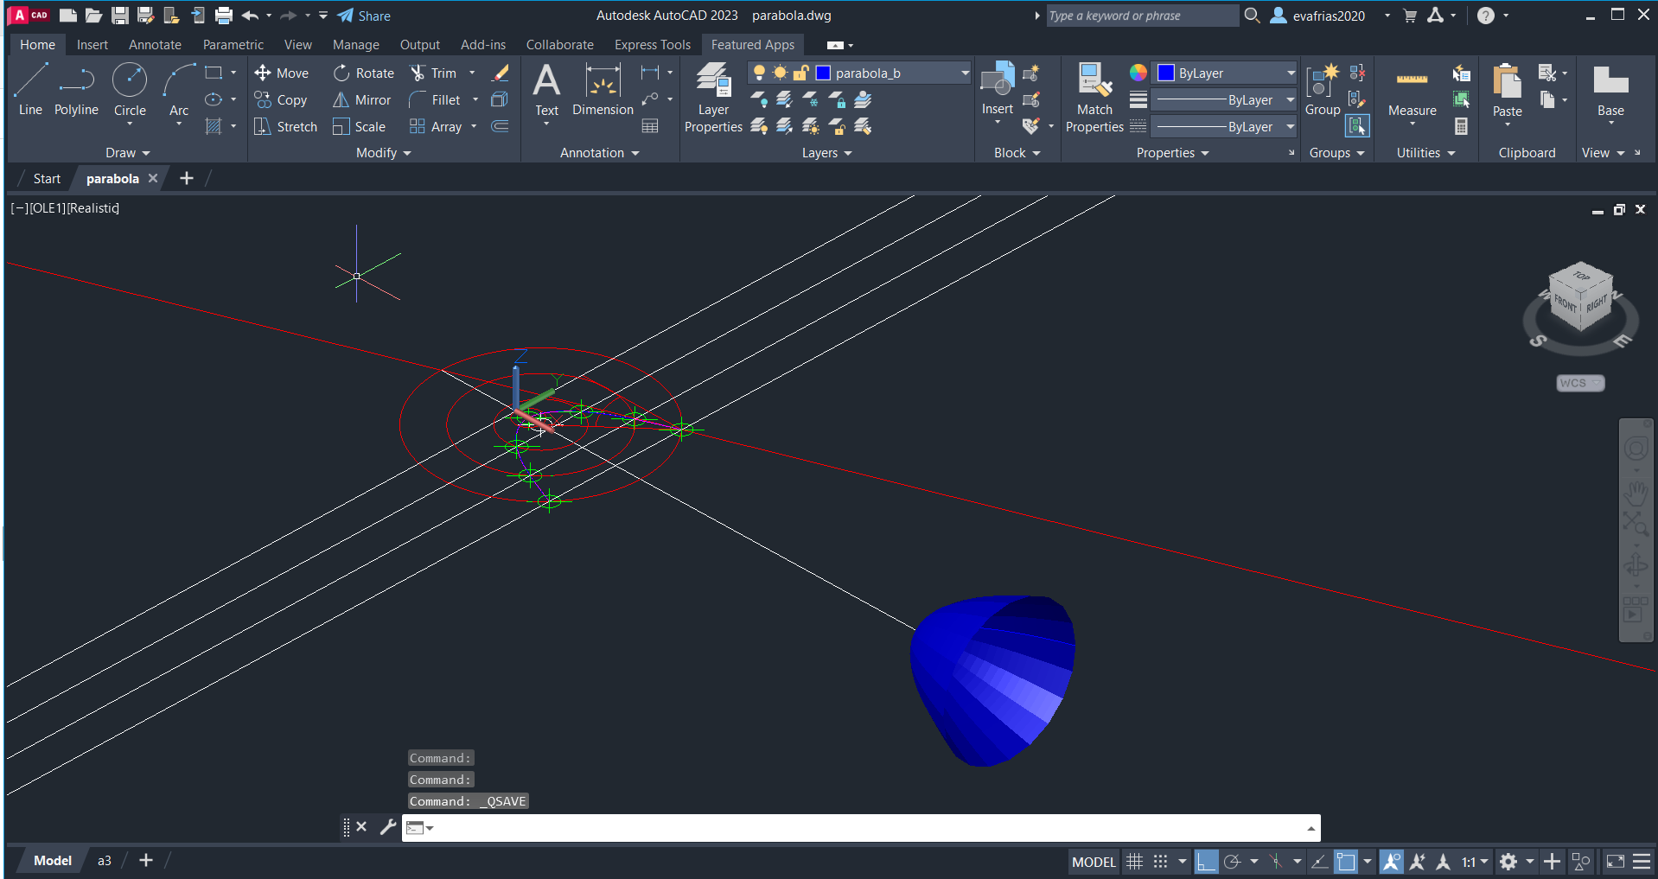Expand the ByLayer color dropdown
Viewport: 1658px width, 879px height.
pos(1291,73)
